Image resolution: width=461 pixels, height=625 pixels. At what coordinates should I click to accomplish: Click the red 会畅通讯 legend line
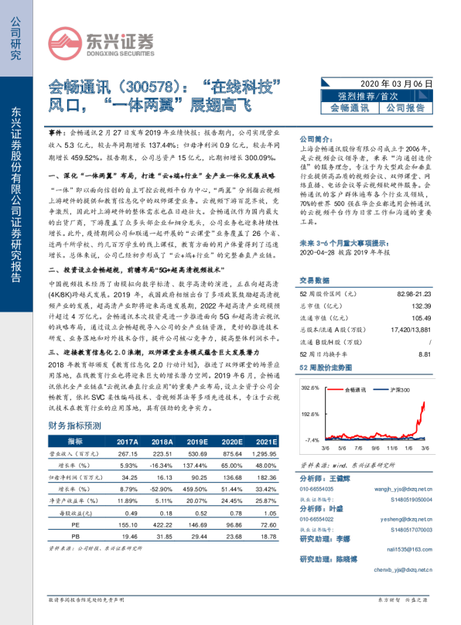click(x=335, y=389)
